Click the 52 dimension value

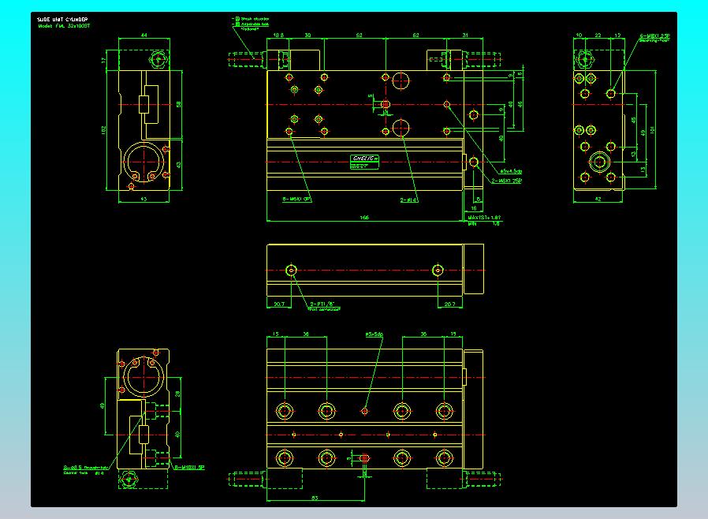[359, 35]
